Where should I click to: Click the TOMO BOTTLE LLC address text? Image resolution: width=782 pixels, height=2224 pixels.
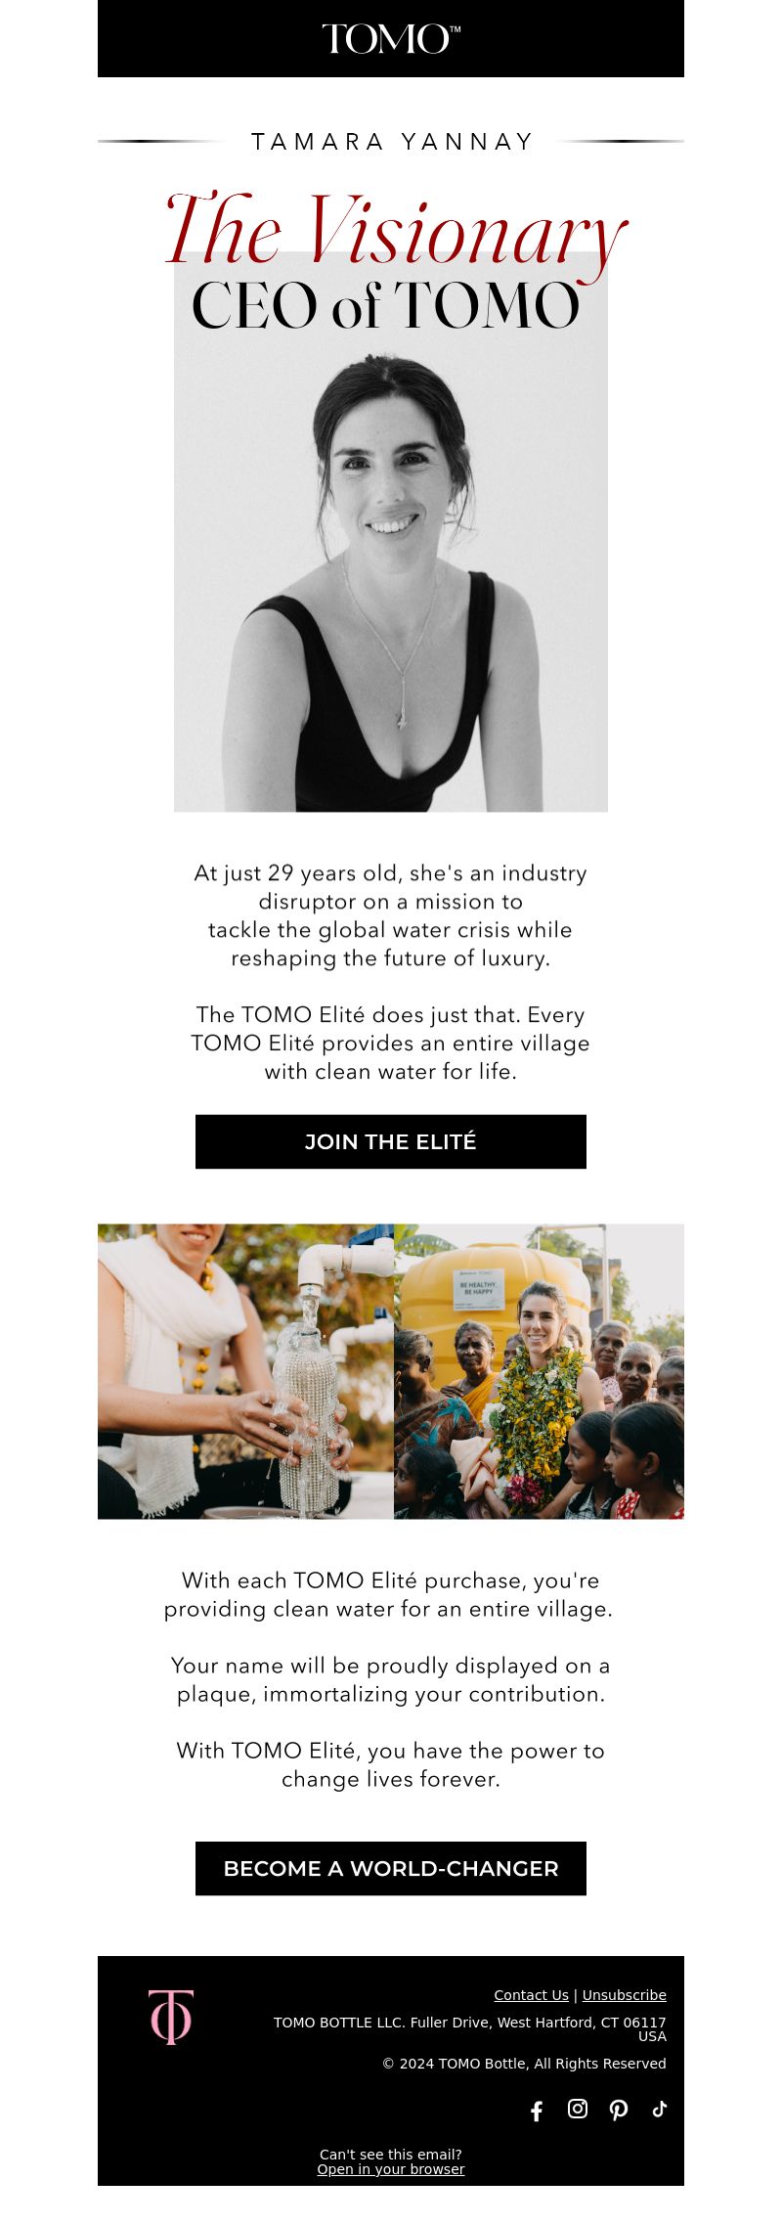(470, 2029)
